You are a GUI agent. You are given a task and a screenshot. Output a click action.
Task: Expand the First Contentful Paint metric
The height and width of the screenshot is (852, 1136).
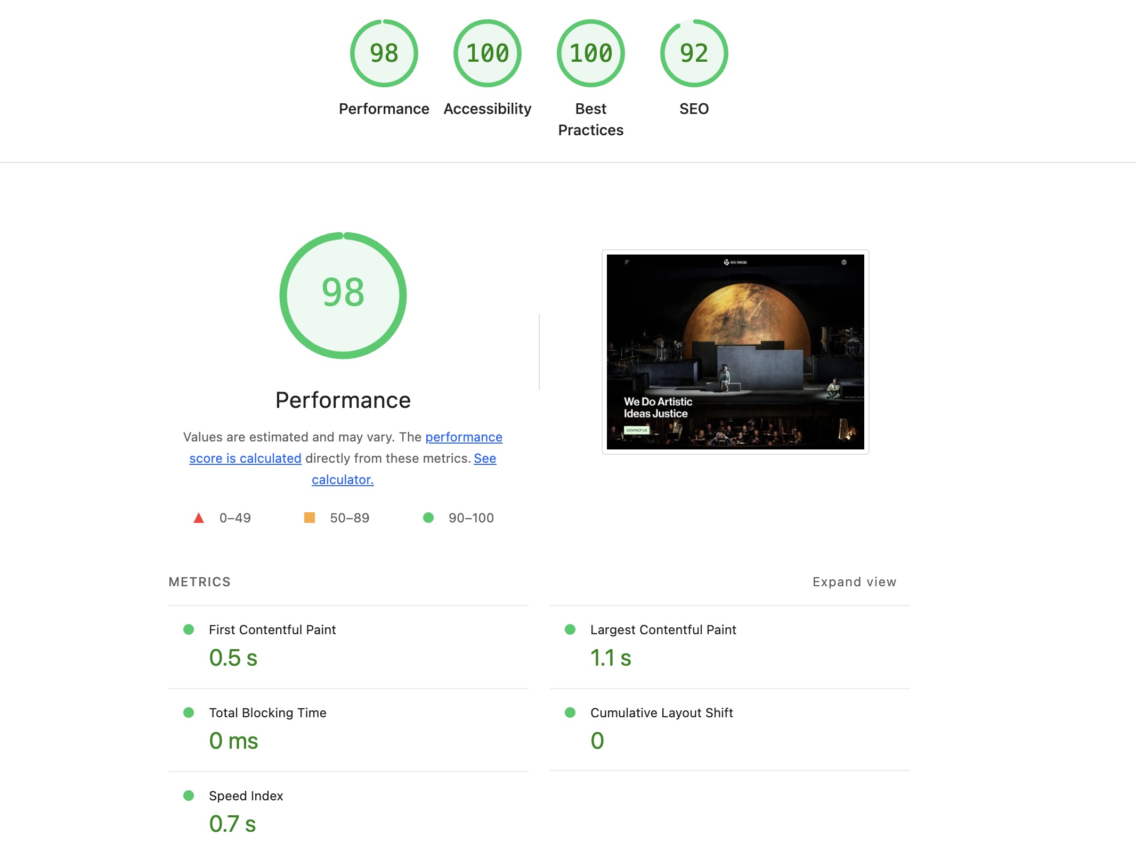(x=272, y=629)
